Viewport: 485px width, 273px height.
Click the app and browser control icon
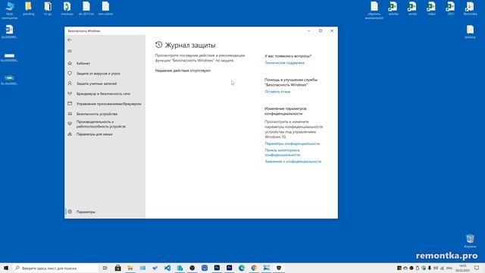[x=70, y=104]
